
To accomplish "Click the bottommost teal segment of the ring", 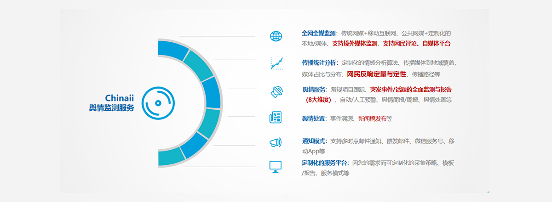I will coord(170,157).
